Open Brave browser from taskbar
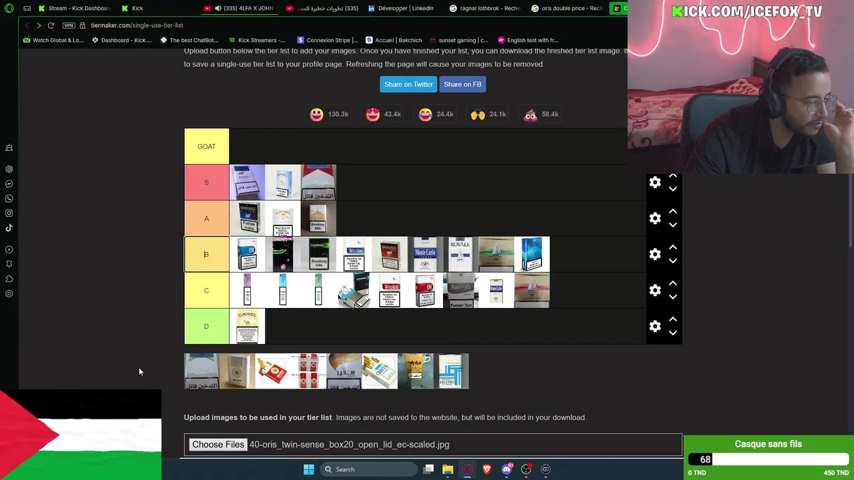The width and height of the screenshot is (854, 480). 487,469
